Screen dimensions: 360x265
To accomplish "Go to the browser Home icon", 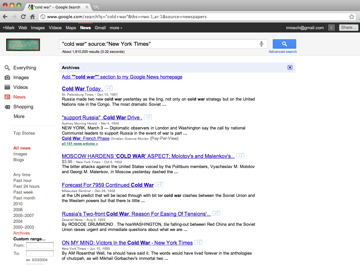I will point(32,17).
